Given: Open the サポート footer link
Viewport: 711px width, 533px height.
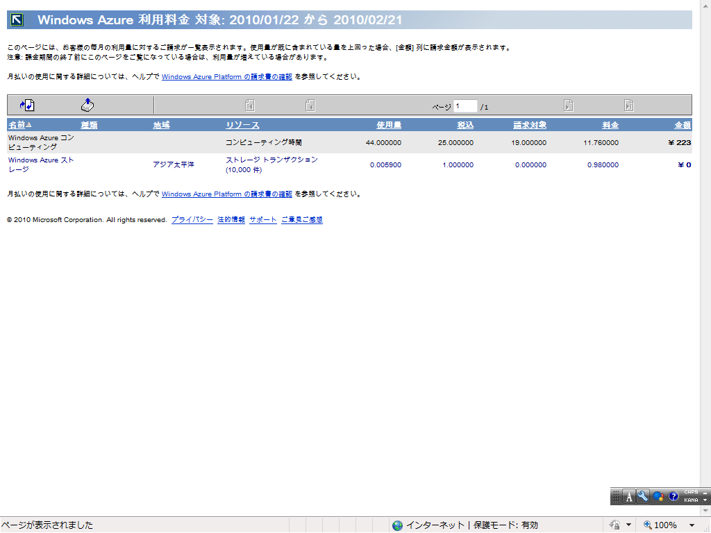Looking at the screenshot, I should tap(263, 220).
